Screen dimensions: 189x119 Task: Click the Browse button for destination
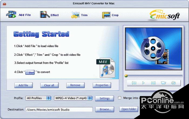click(x=105, y=109)
